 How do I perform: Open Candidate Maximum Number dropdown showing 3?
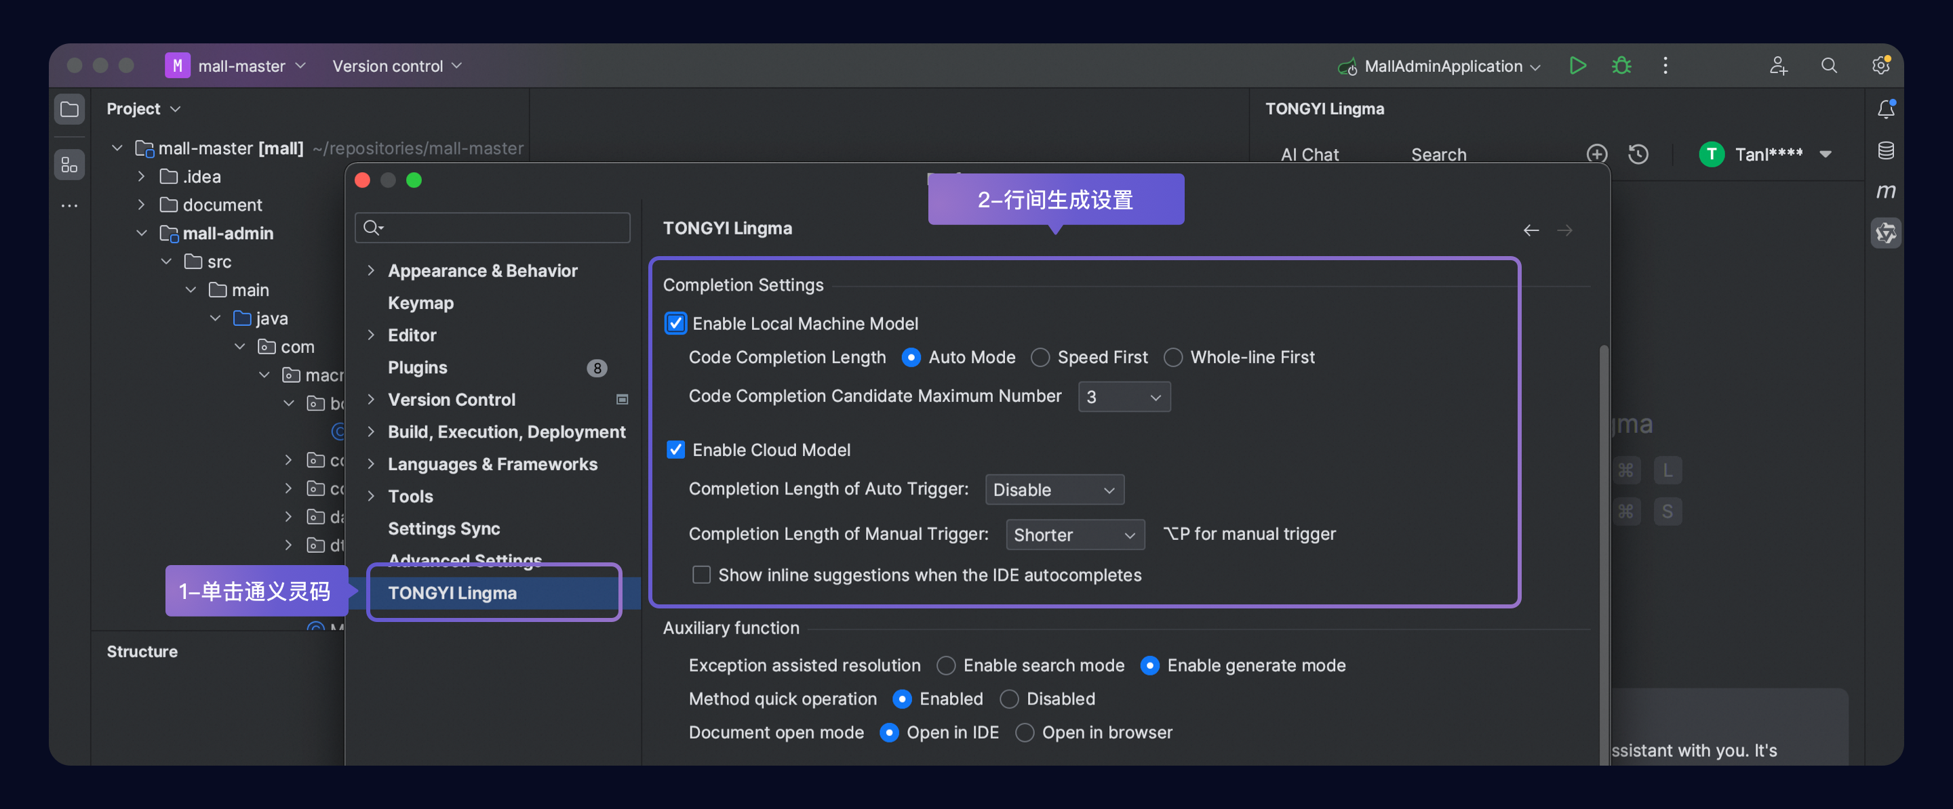pyautogui.click(x=1124, y=397)
